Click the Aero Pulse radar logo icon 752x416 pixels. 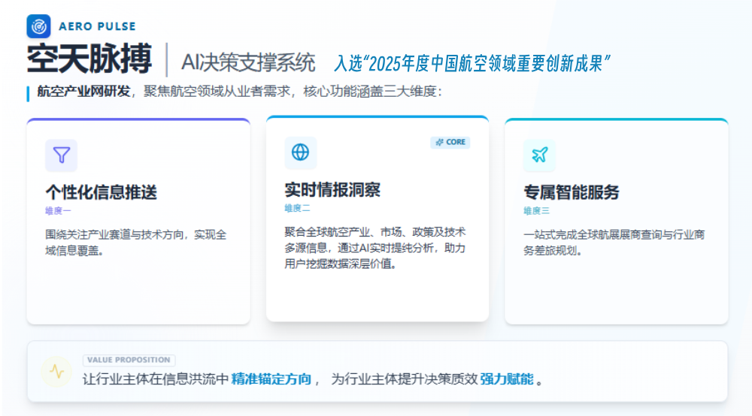click(x=38, y=26)
